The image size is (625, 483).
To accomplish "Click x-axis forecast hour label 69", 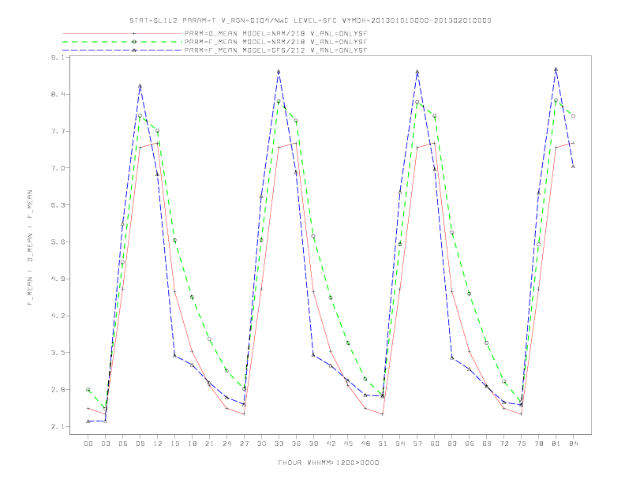I will 487,444.
